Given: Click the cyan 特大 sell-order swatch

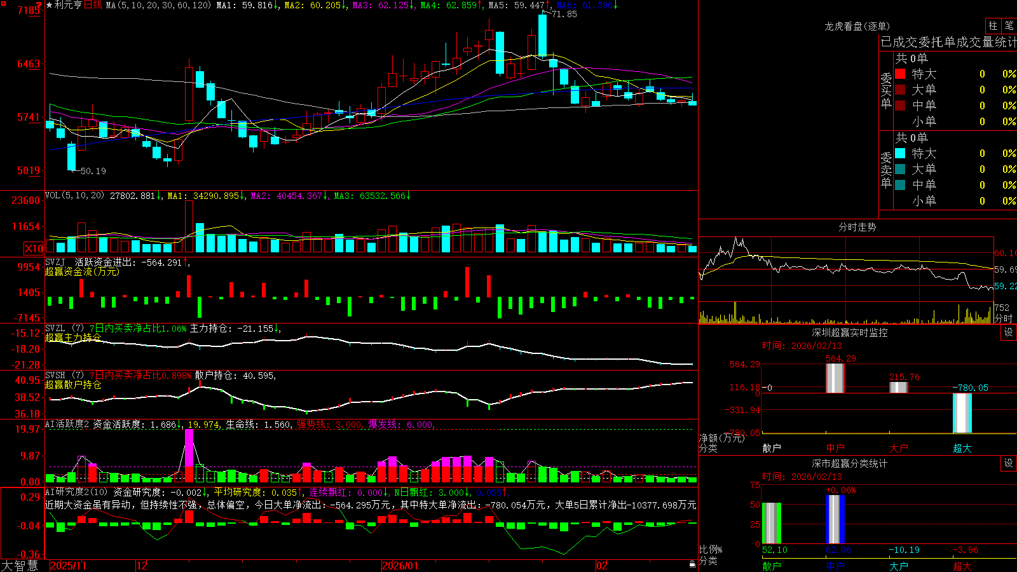Looking at the screenshot, I should pyautogui.click(x=900, y=153).
